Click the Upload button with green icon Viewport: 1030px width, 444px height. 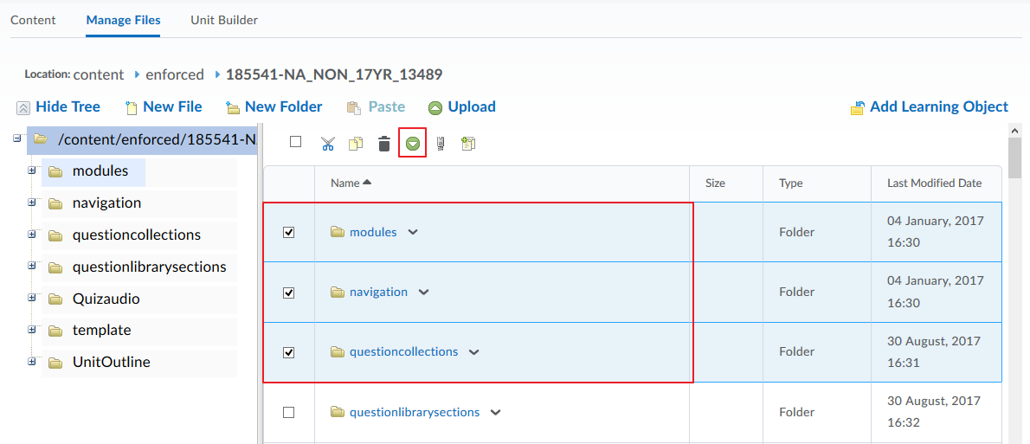462,107
